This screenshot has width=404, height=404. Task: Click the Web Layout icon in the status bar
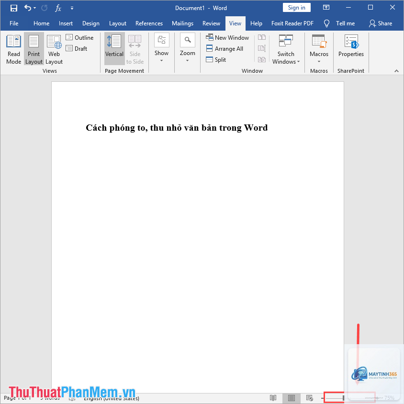[x=309, y=398]
